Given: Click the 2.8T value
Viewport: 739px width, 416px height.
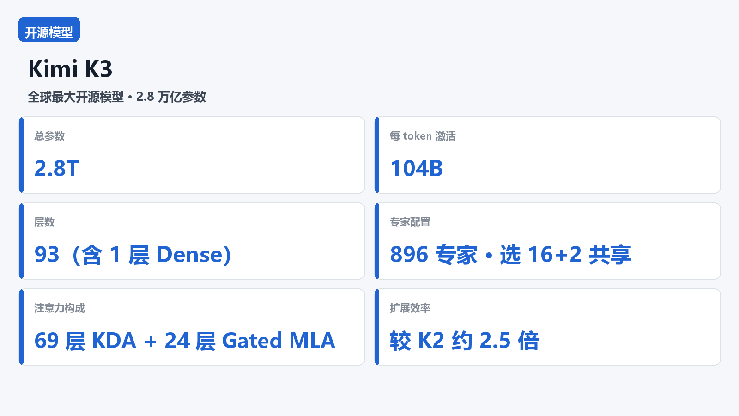Looking at the screenshot, I should click(x=57, y=168).
